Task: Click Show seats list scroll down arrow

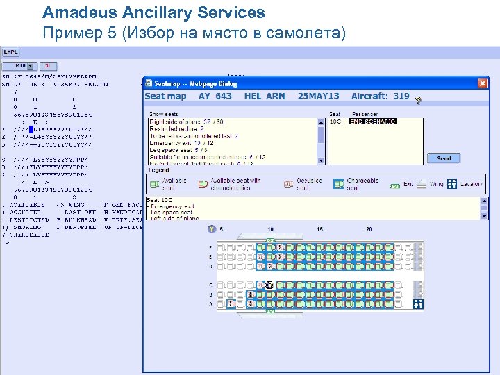Action: pos(321,160)
